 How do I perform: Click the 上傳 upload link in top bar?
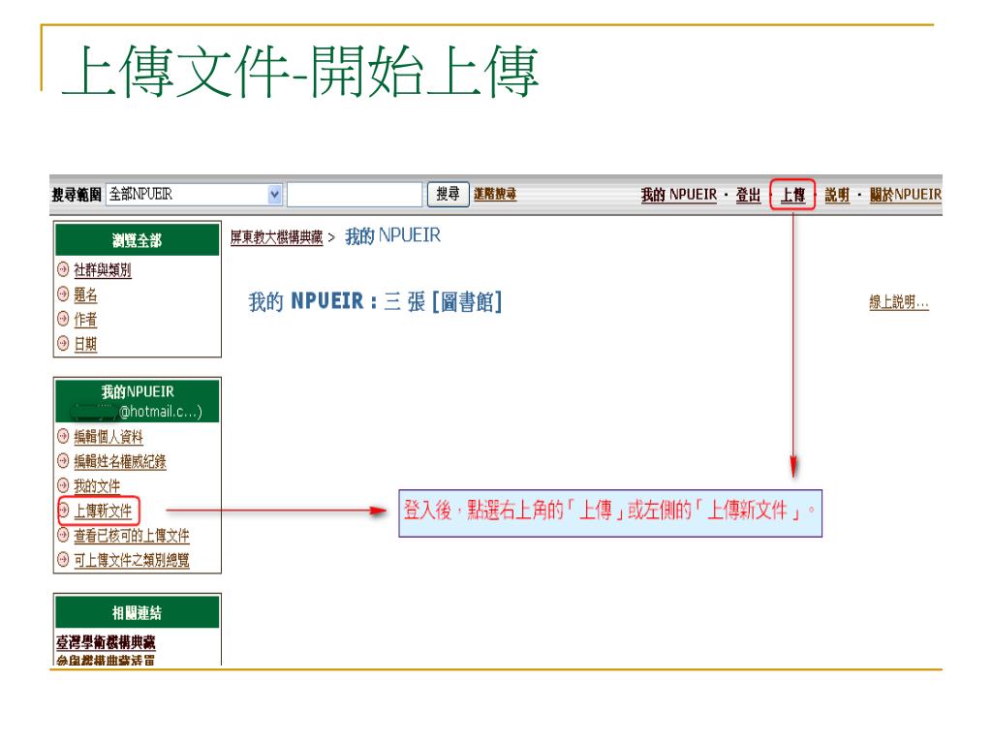(792, 195)
